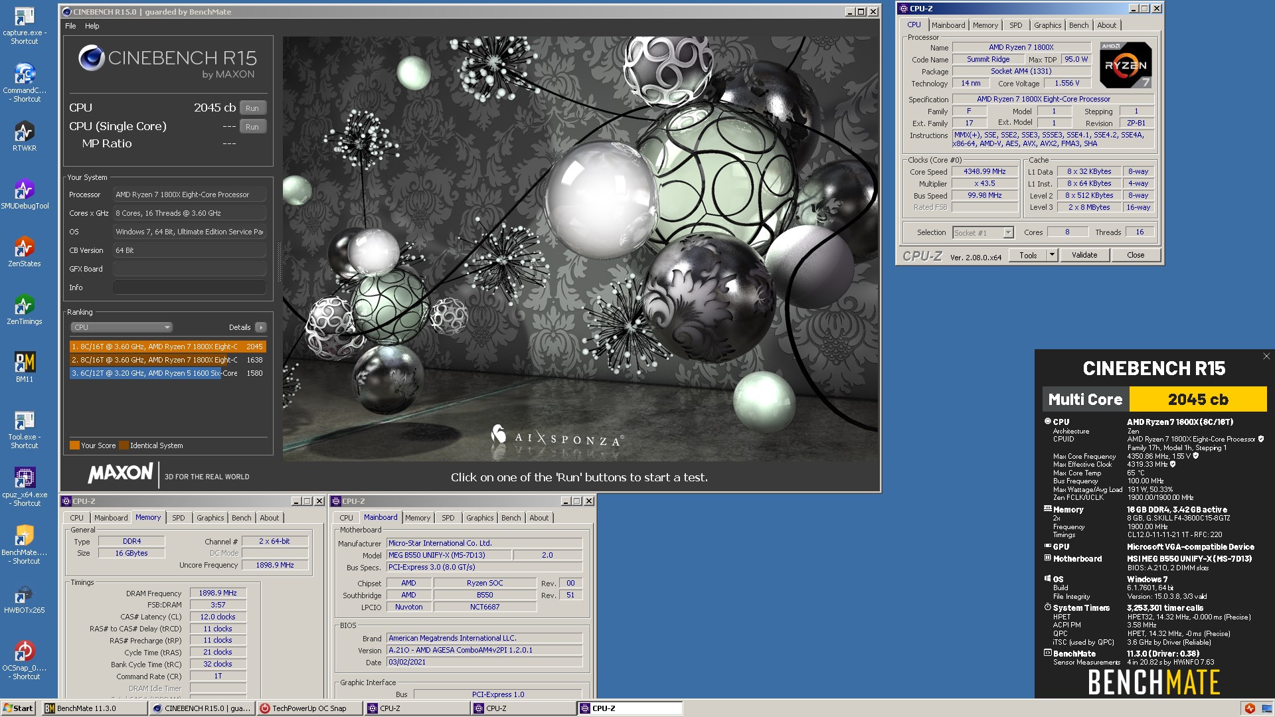Click the rendered Cinebench scene image
Image resolution: width=1275 pixels, height=717 pixels.
[x=580, y=249]
